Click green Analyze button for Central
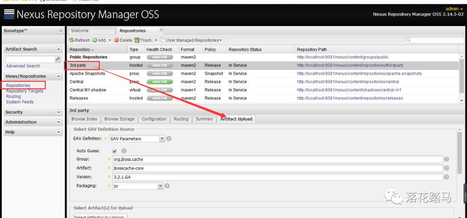The width and height of the screenshot is (467, 218). coord(160,82)
